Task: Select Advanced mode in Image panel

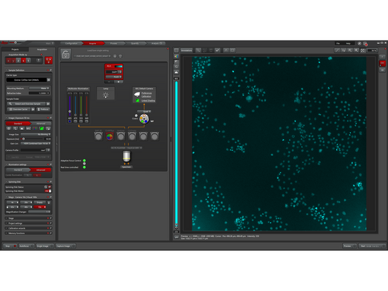Action: point(41,123)
